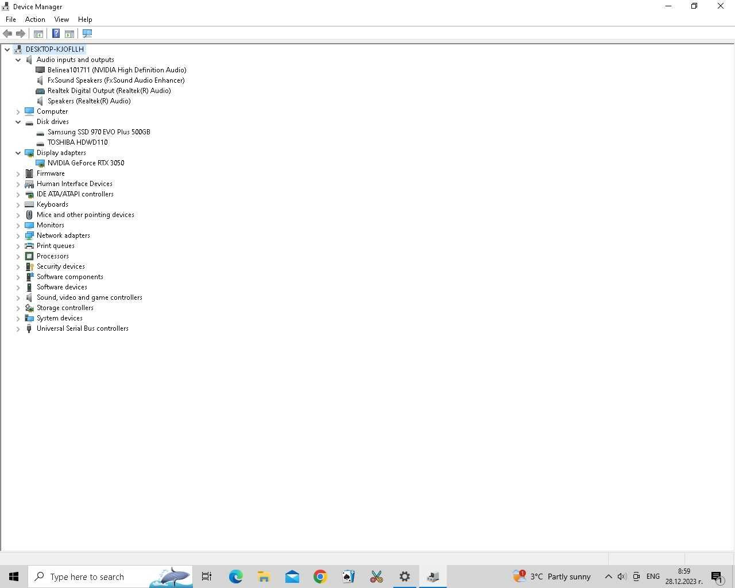The width and height of the screenshot is (735, 588).
Task: Open Microsoft Edge from the taskbar
Action: click(x=235, y=577)
